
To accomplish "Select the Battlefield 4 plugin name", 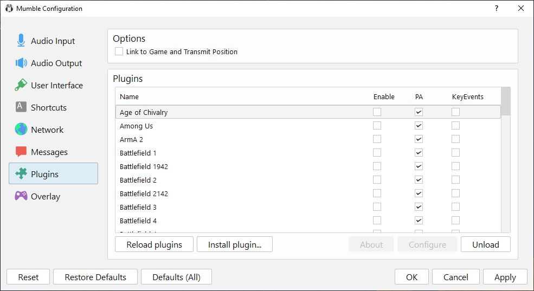I will click(x=138, y=221).
